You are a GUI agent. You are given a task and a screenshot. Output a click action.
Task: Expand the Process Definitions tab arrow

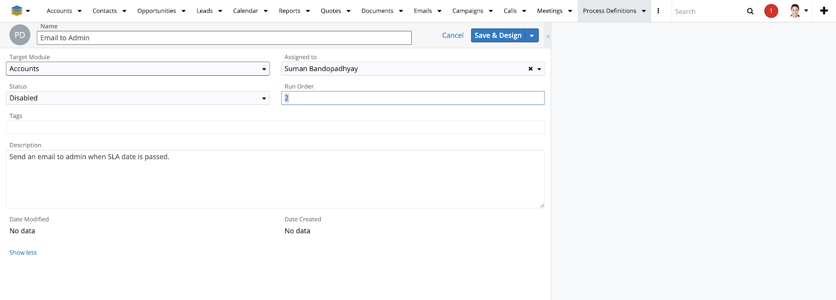coord(644,11)
